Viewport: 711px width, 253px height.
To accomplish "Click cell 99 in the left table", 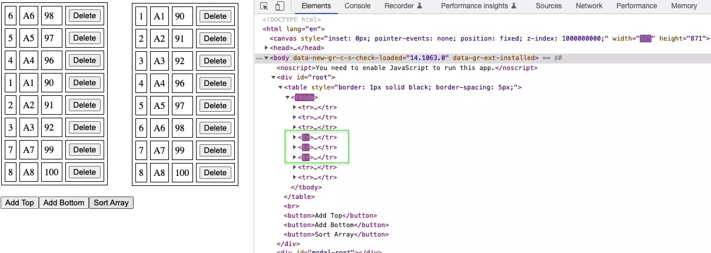I will click(x=52, y=149).
